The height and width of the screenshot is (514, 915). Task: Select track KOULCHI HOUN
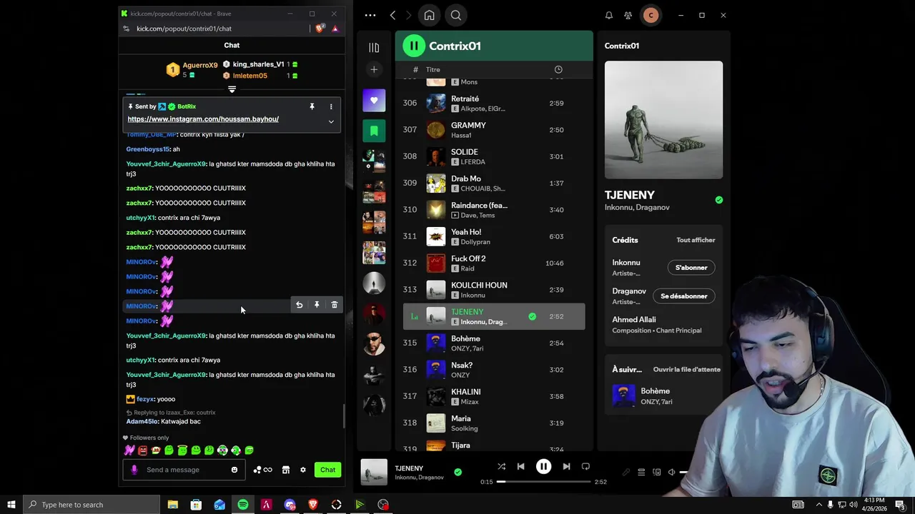(494, 290)
